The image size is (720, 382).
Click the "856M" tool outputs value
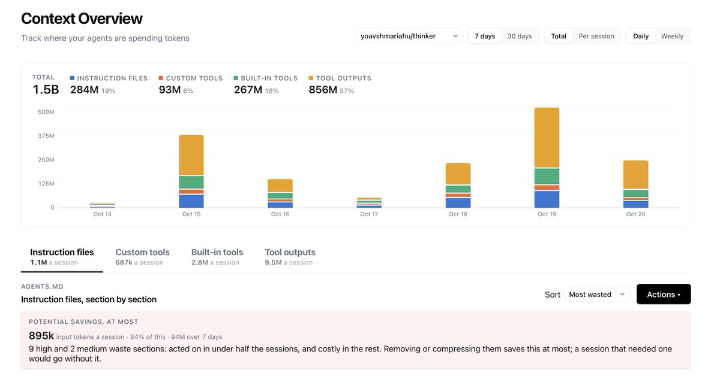[x=323, y=90]
